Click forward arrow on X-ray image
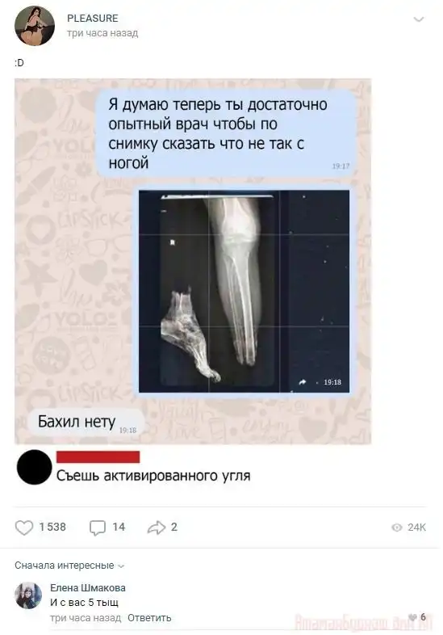 303,382
